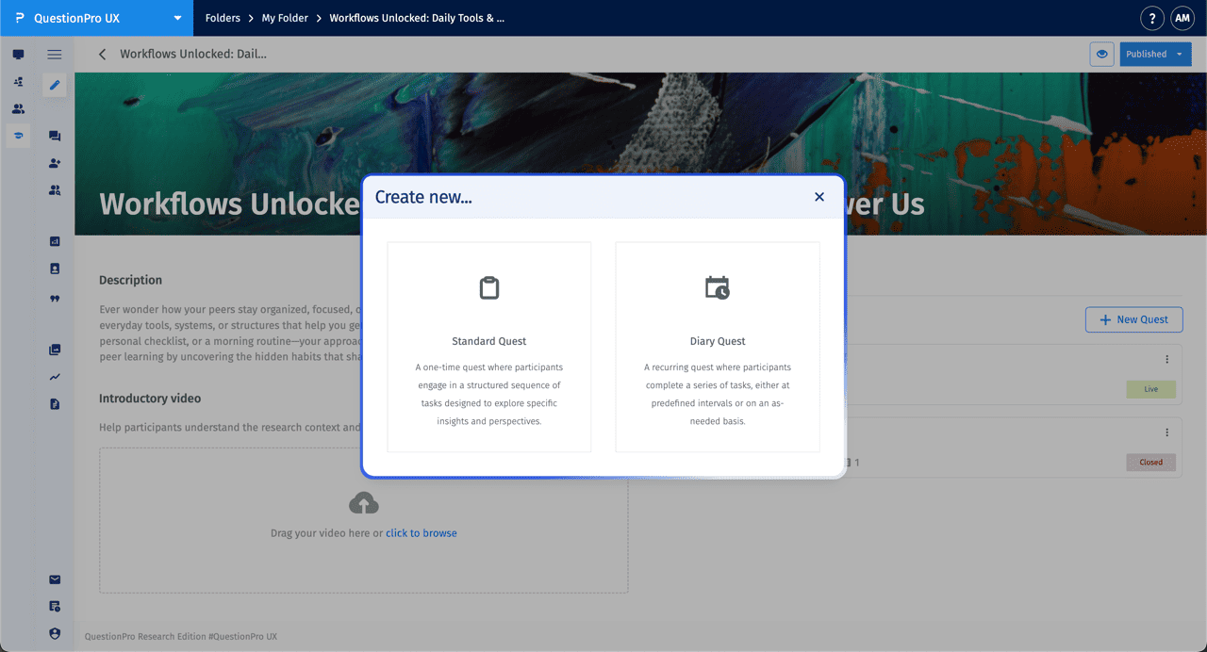Toggle the preview eye button
Image resolution: width=1207 pixels, height=652 pixels.
[1101, 54]
